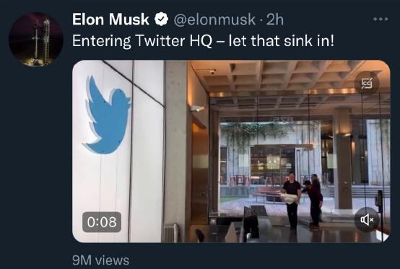
Task: Click the verified checkmark badge
Action: [161, 19]
